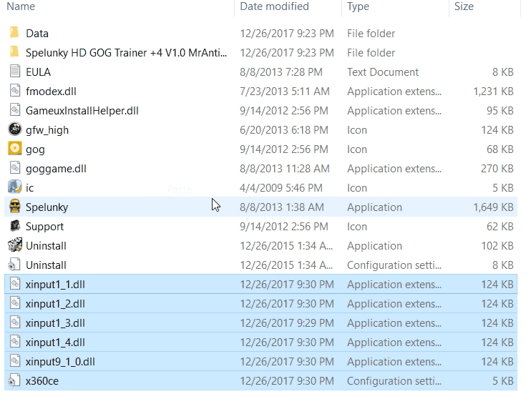Click the 68 KB size of gog
The width and height of the screenshot is (526, 394).
tap(500, 149)
